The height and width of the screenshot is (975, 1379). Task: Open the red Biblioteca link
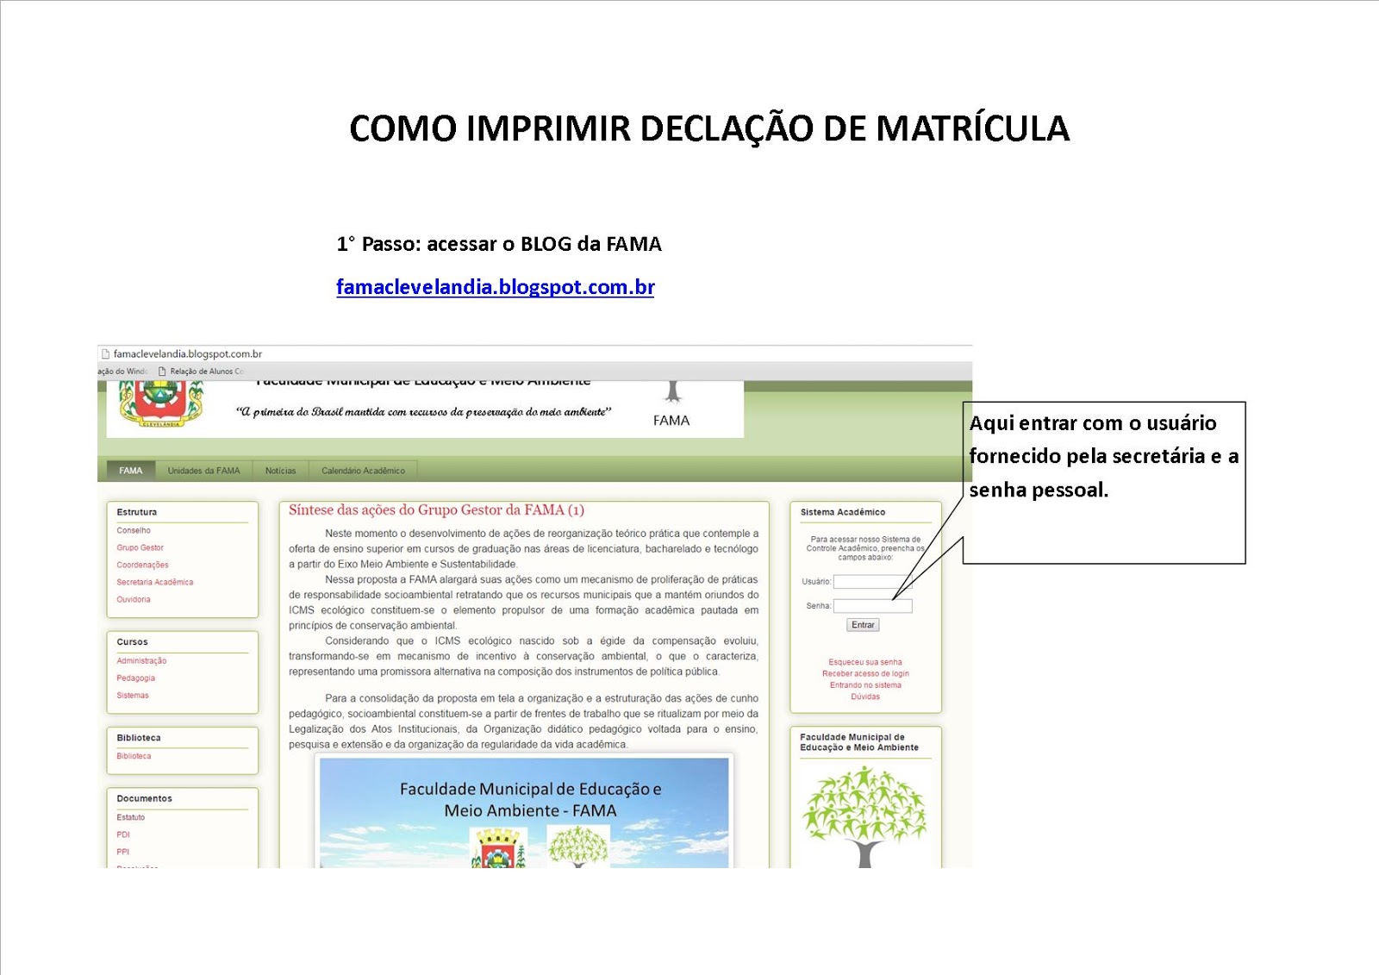[x=134, y=756]
